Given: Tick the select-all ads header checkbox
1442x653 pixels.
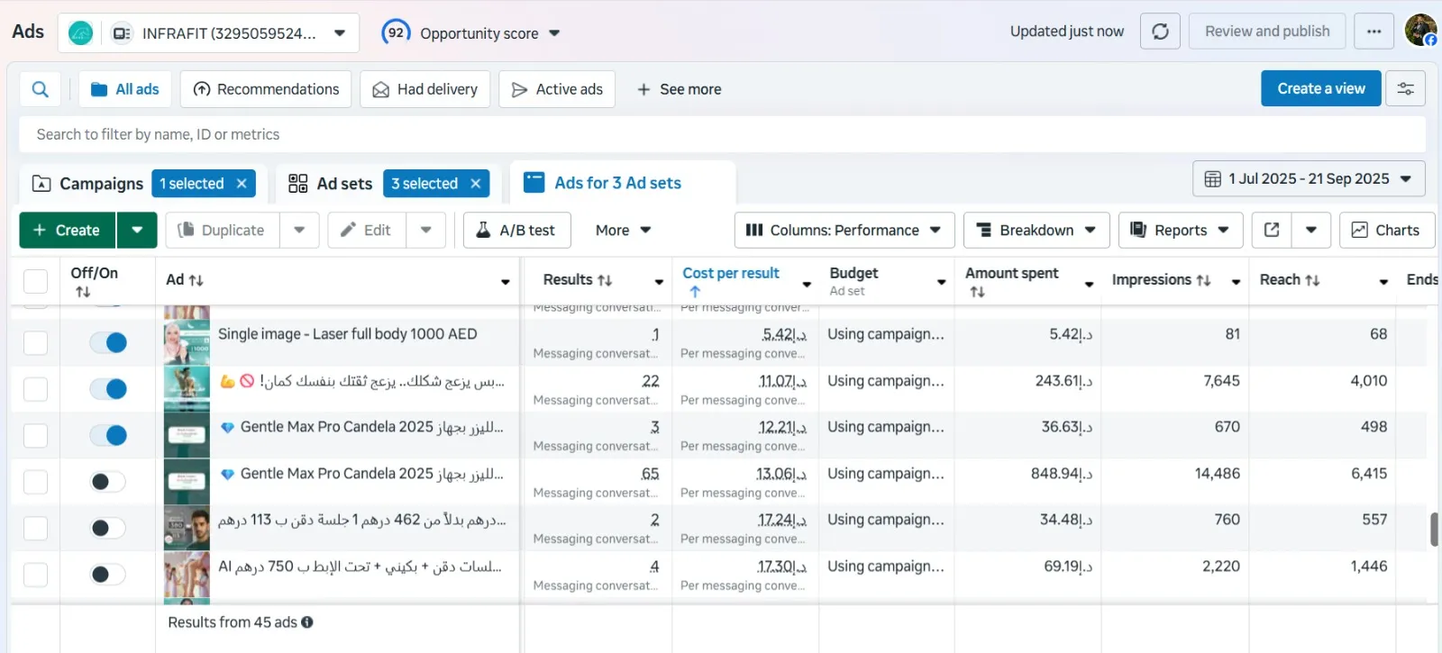Looking at the screenshot, I should click(x=35, y=281).
